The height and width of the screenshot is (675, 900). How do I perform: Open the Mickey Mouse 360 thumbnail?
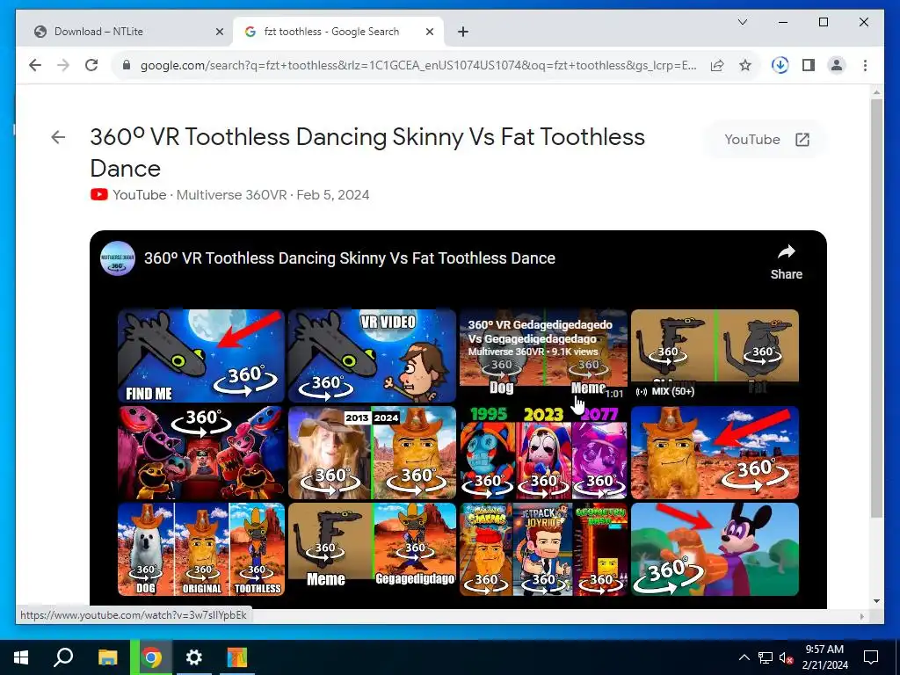point(715,549)
